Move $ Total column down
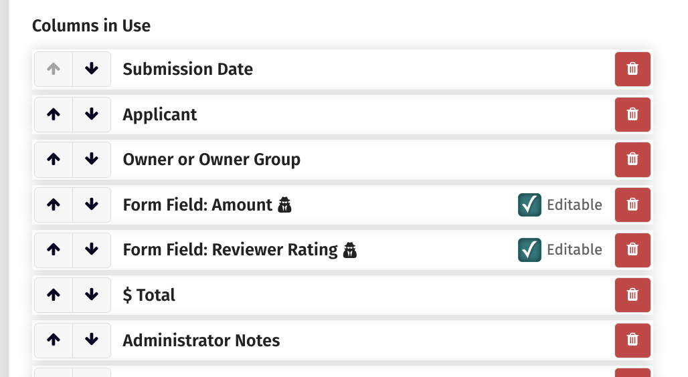The width and height of the screenshot is (688, 377). [x=92, y=295]
